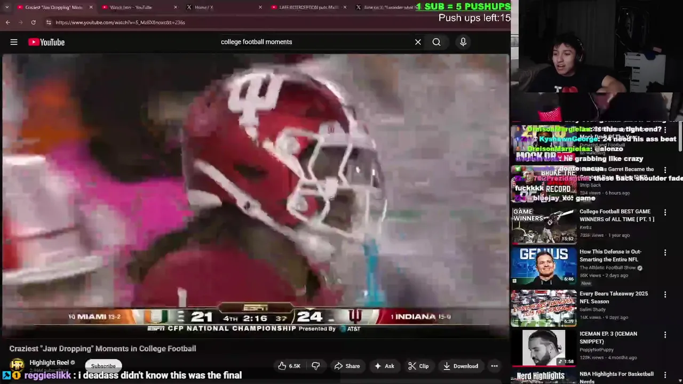
Task: Open the Highlight Reel channel name link
Action: pyautogui.click(x=49, y=363)
